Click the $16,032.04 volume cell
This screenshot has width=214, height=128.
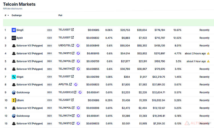[x=159, y=100]
